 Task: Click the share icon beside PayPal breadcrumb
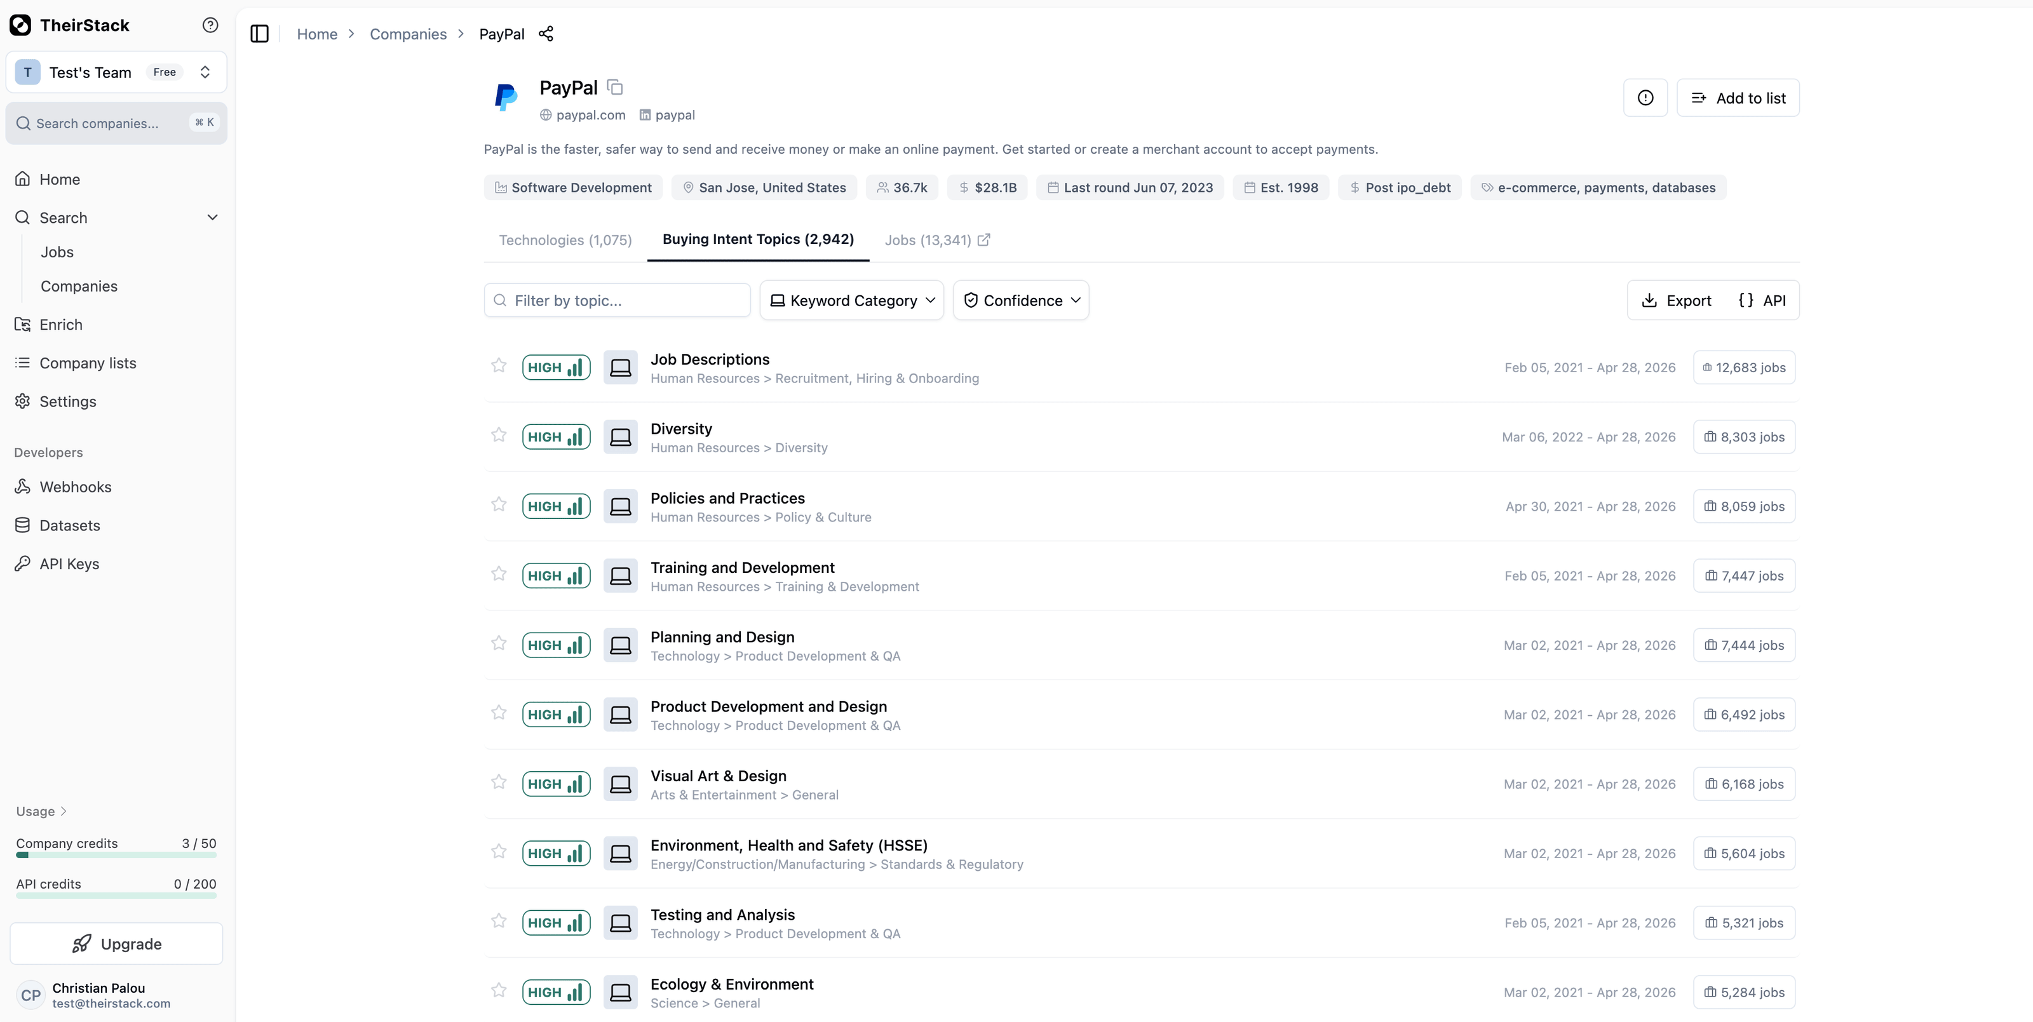click(545, 34)
